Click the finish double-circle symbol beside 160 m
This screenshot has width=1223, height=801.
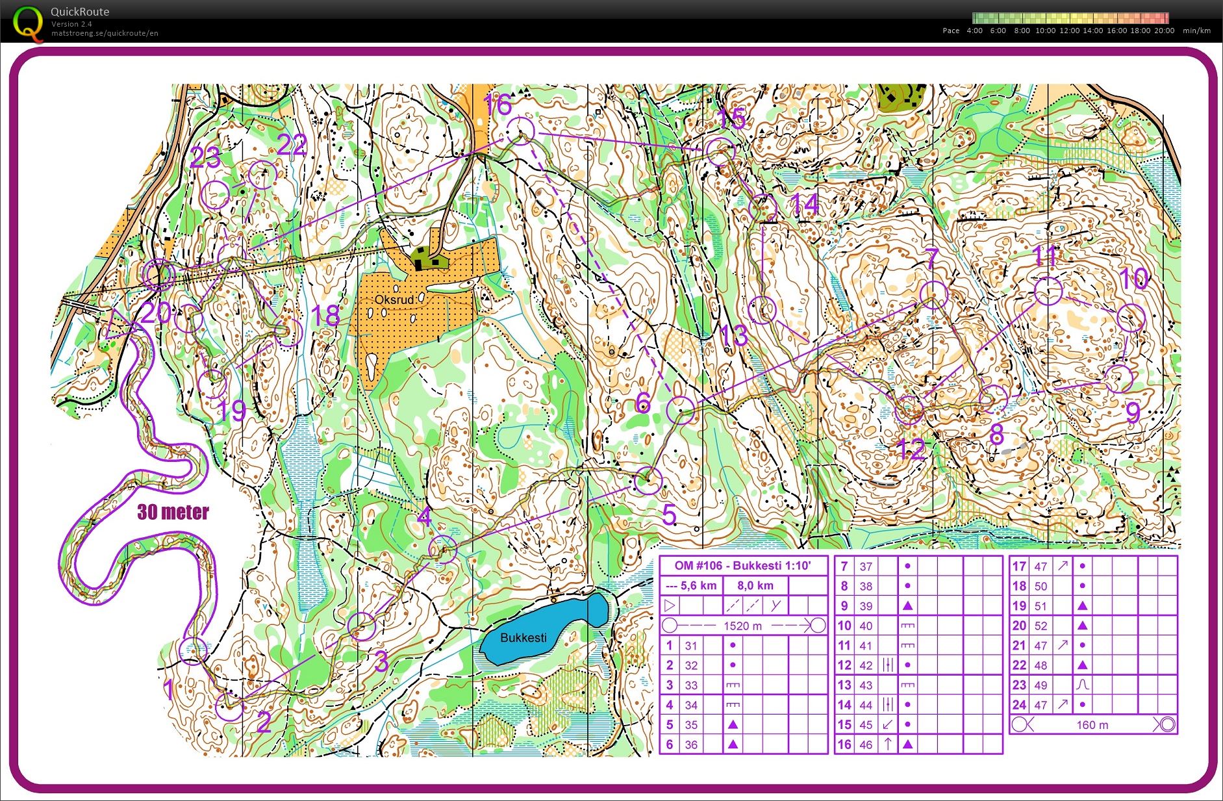click(x=1167, y=724)
